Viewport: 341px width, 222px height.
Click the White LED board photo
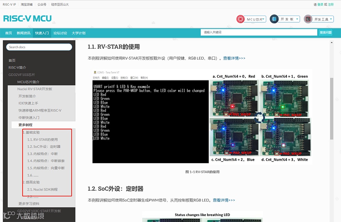click(x=285, y=137)
